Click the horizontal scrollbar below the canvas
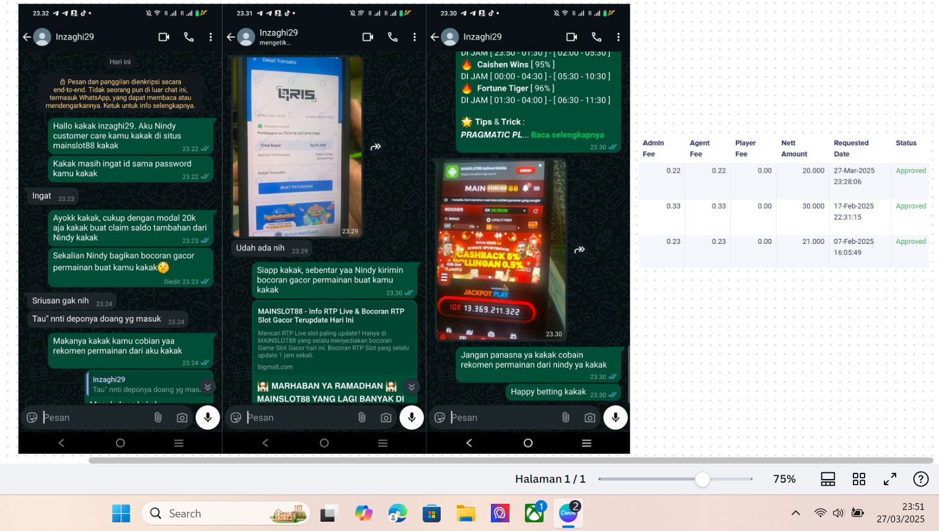Viewport: 939px width, 531px height. click(x=511, y=460)
